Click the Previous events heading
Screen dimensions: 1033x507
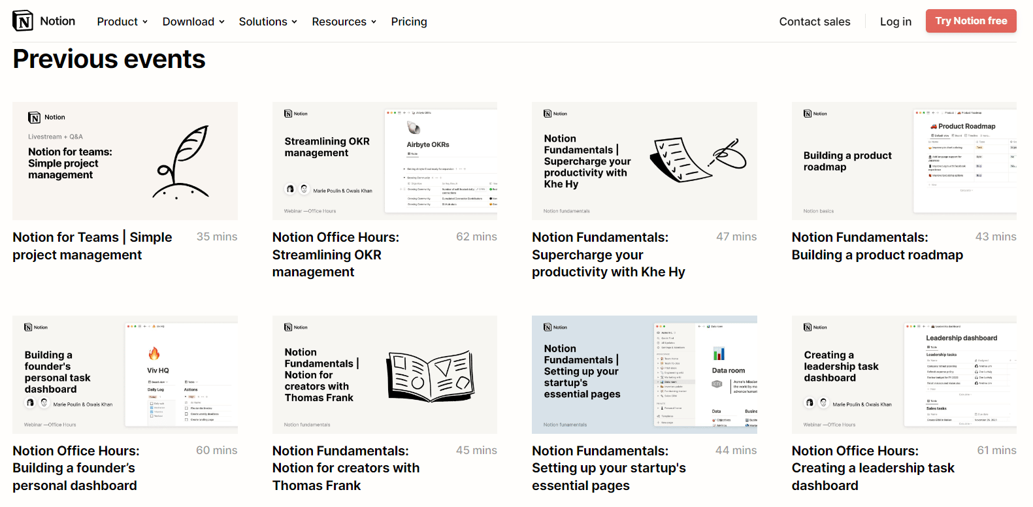(x=109, y=59)
